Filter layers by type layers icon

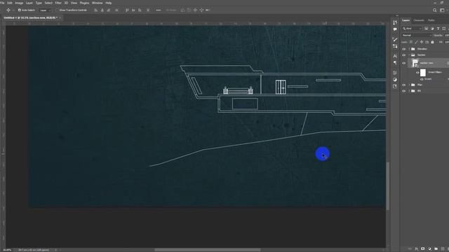pyautogui.click(x=438, y=29)
